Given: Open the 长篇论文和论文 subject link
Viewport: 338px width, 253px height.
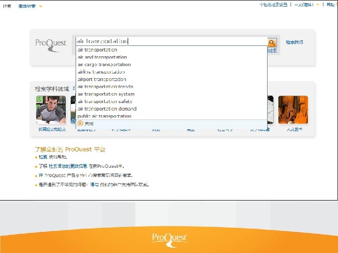Looking at the screenshot, I should 52,129.
